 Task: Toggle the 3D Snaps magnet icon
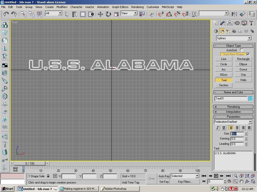tap(161, 14)
